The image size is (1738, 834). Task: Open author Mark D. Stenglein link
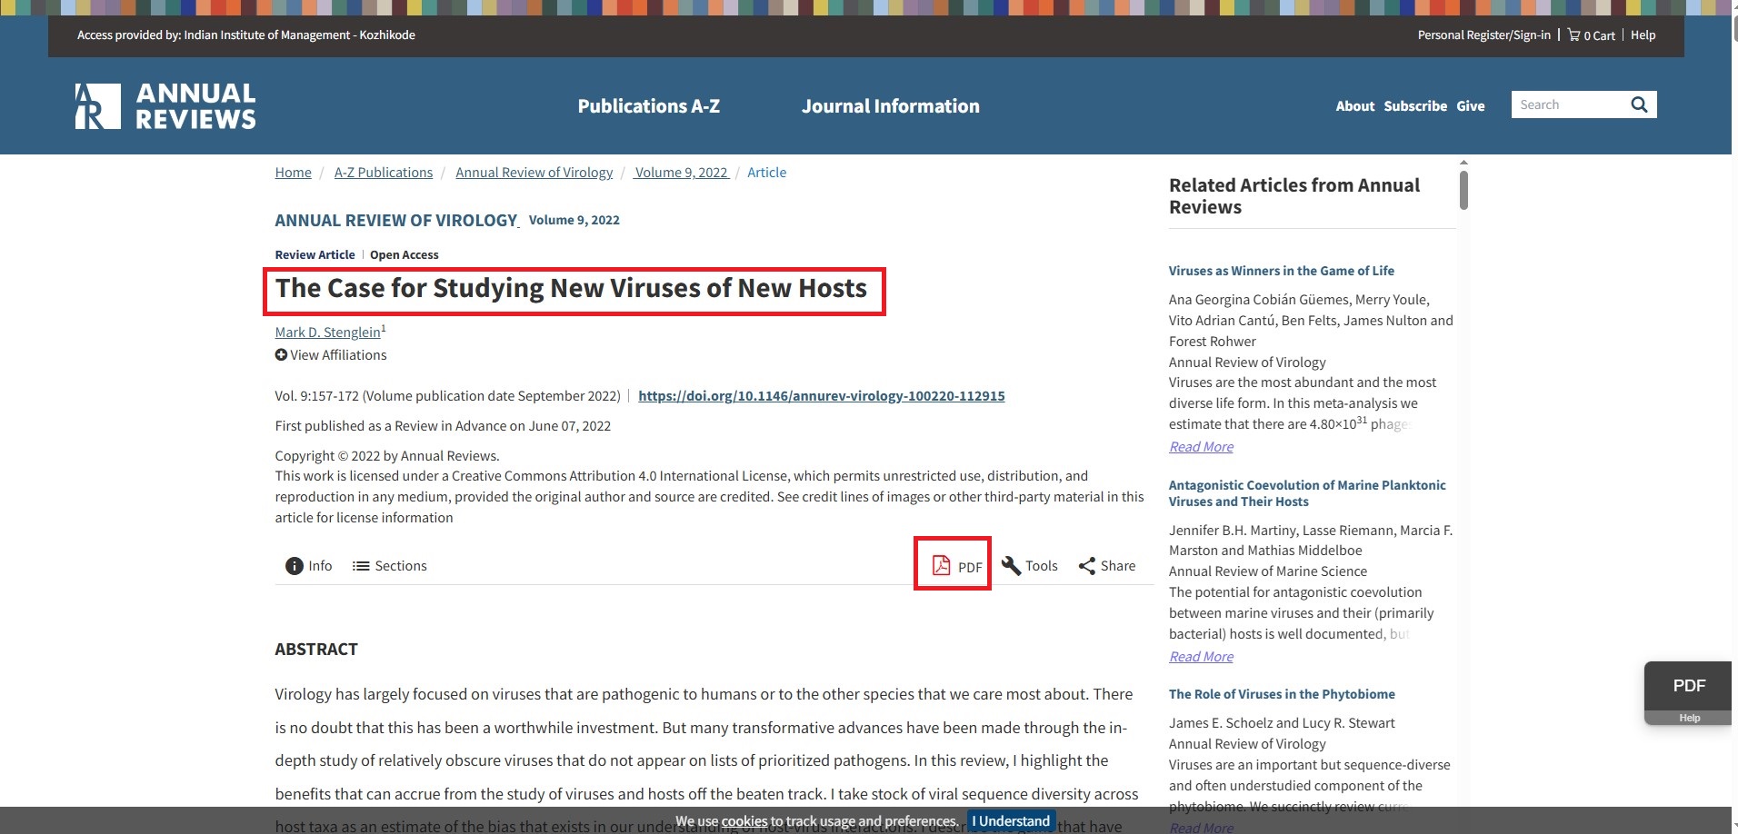click(x=327, y=333)
